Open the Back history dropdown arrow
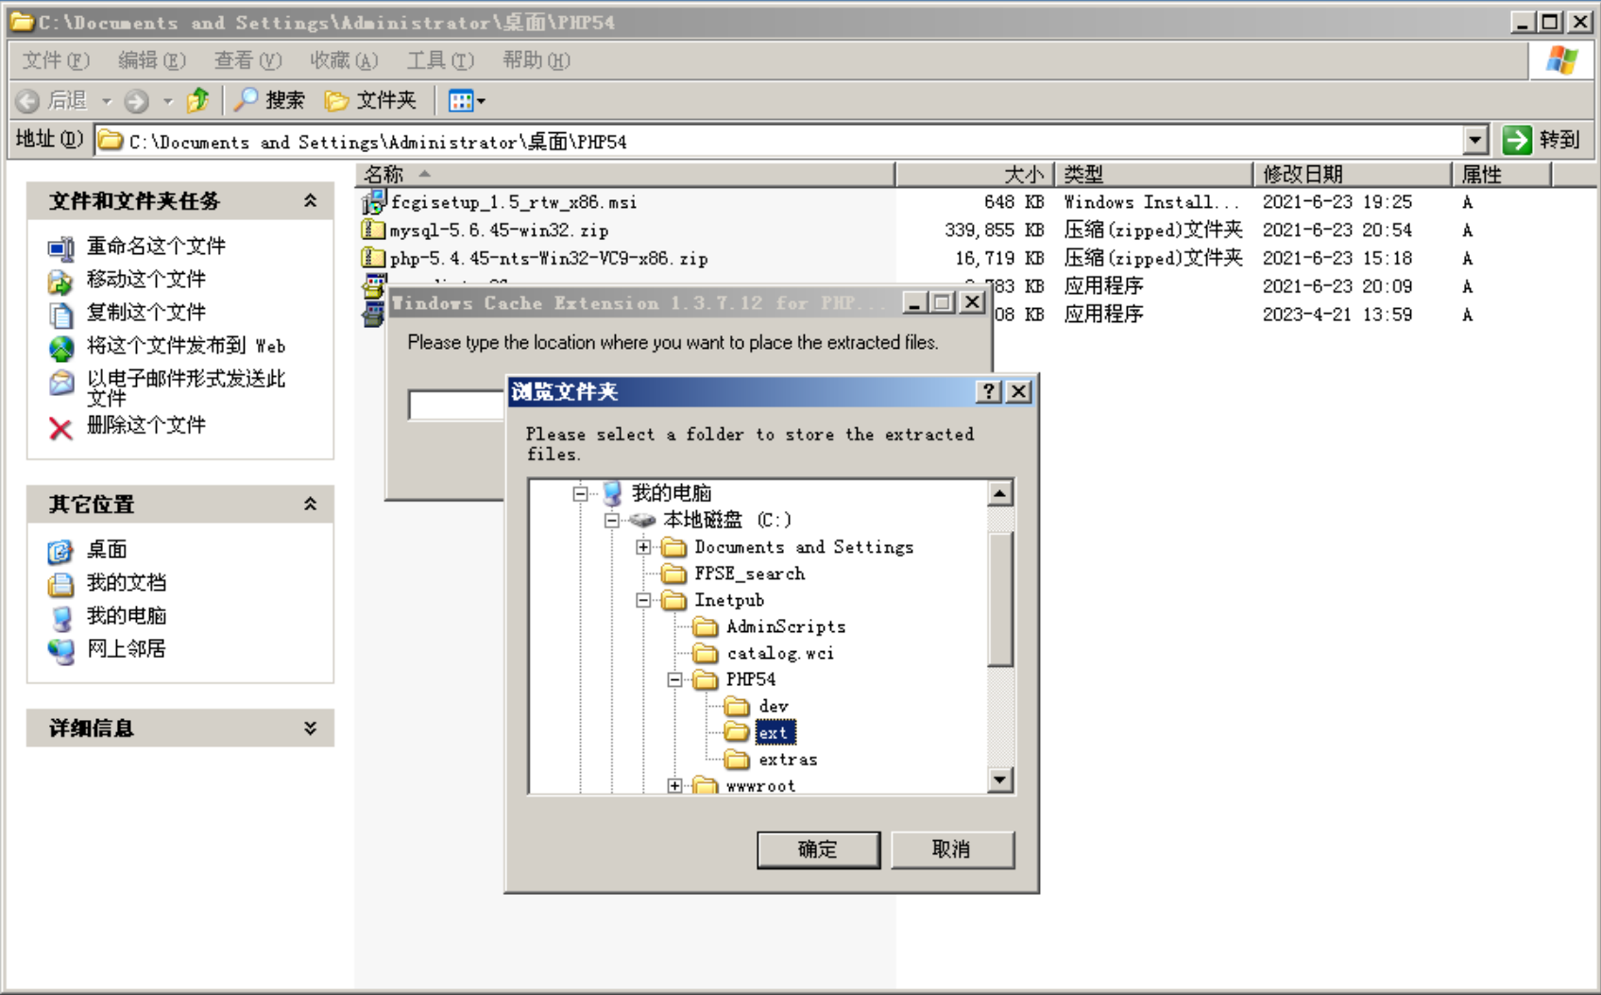 point(107,101)
